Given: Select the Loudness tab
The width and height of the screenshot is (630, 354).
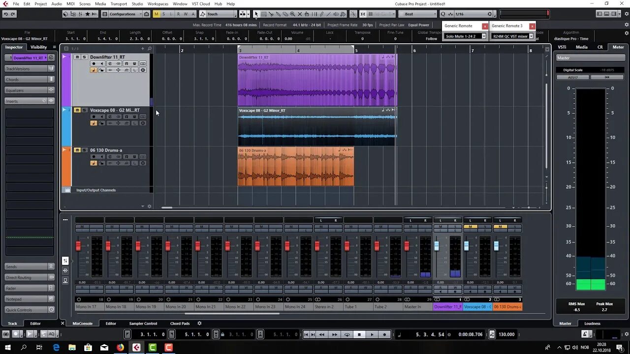Looking at the screenshot, I should [592, 324].
